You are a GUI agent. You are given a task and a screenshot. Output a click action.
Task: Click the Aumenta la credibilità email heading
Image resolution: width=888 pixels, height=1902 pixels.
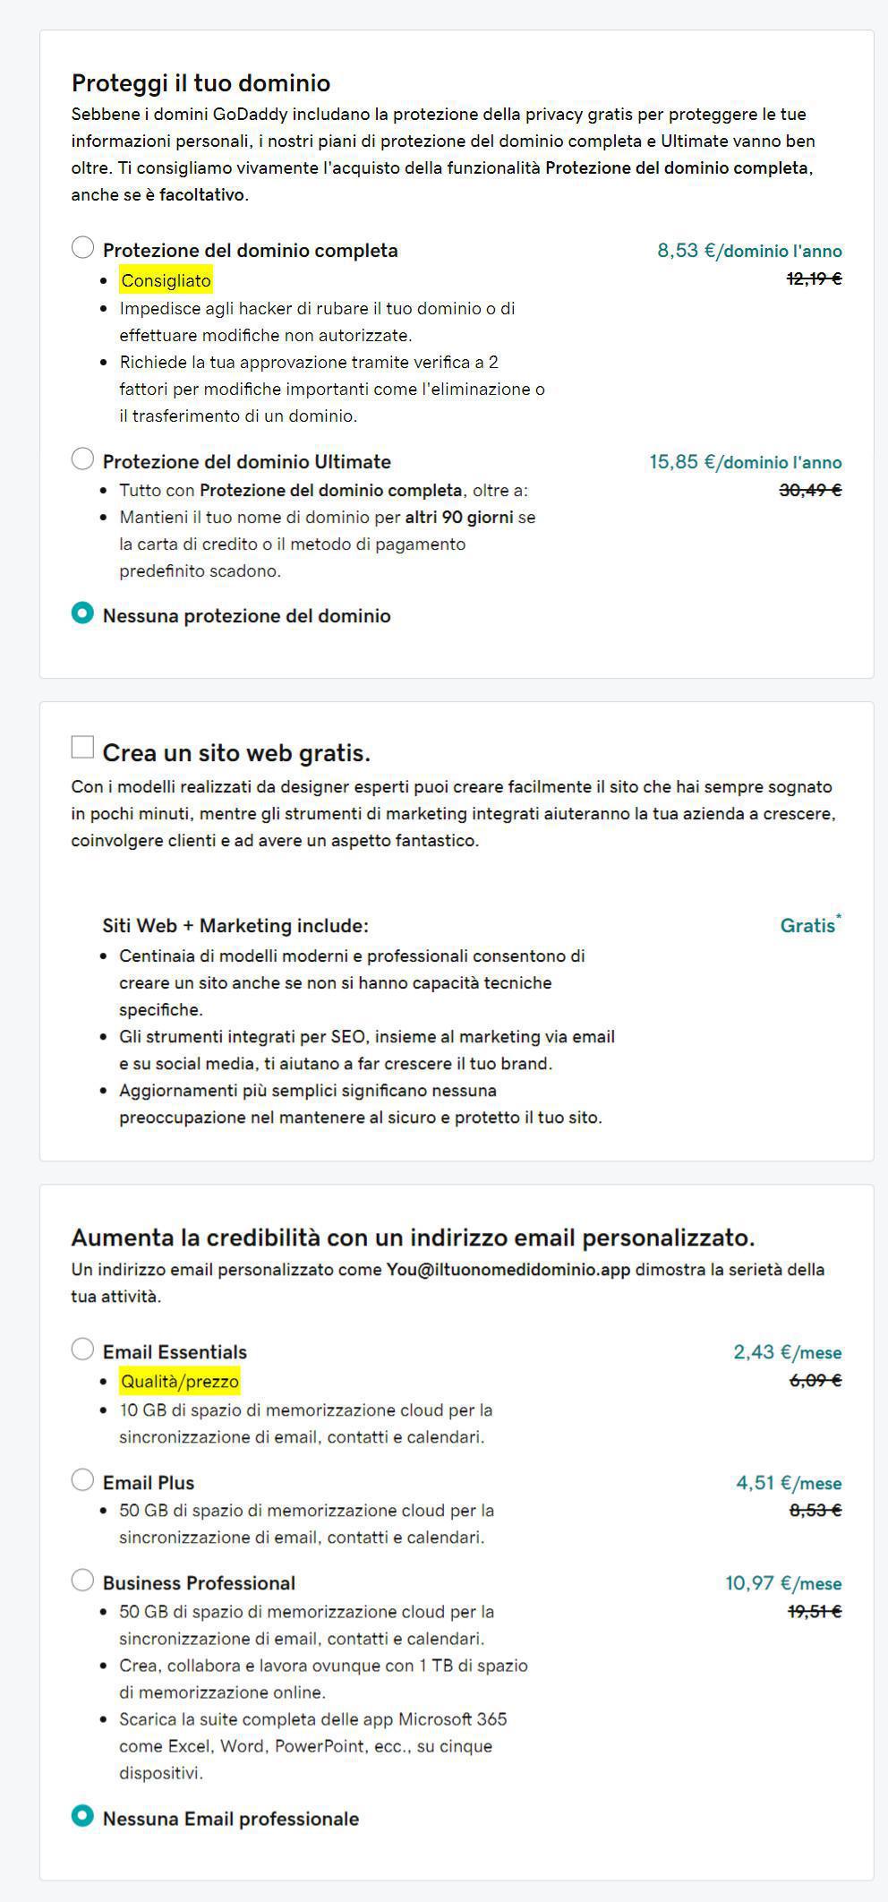(413, 1238)
